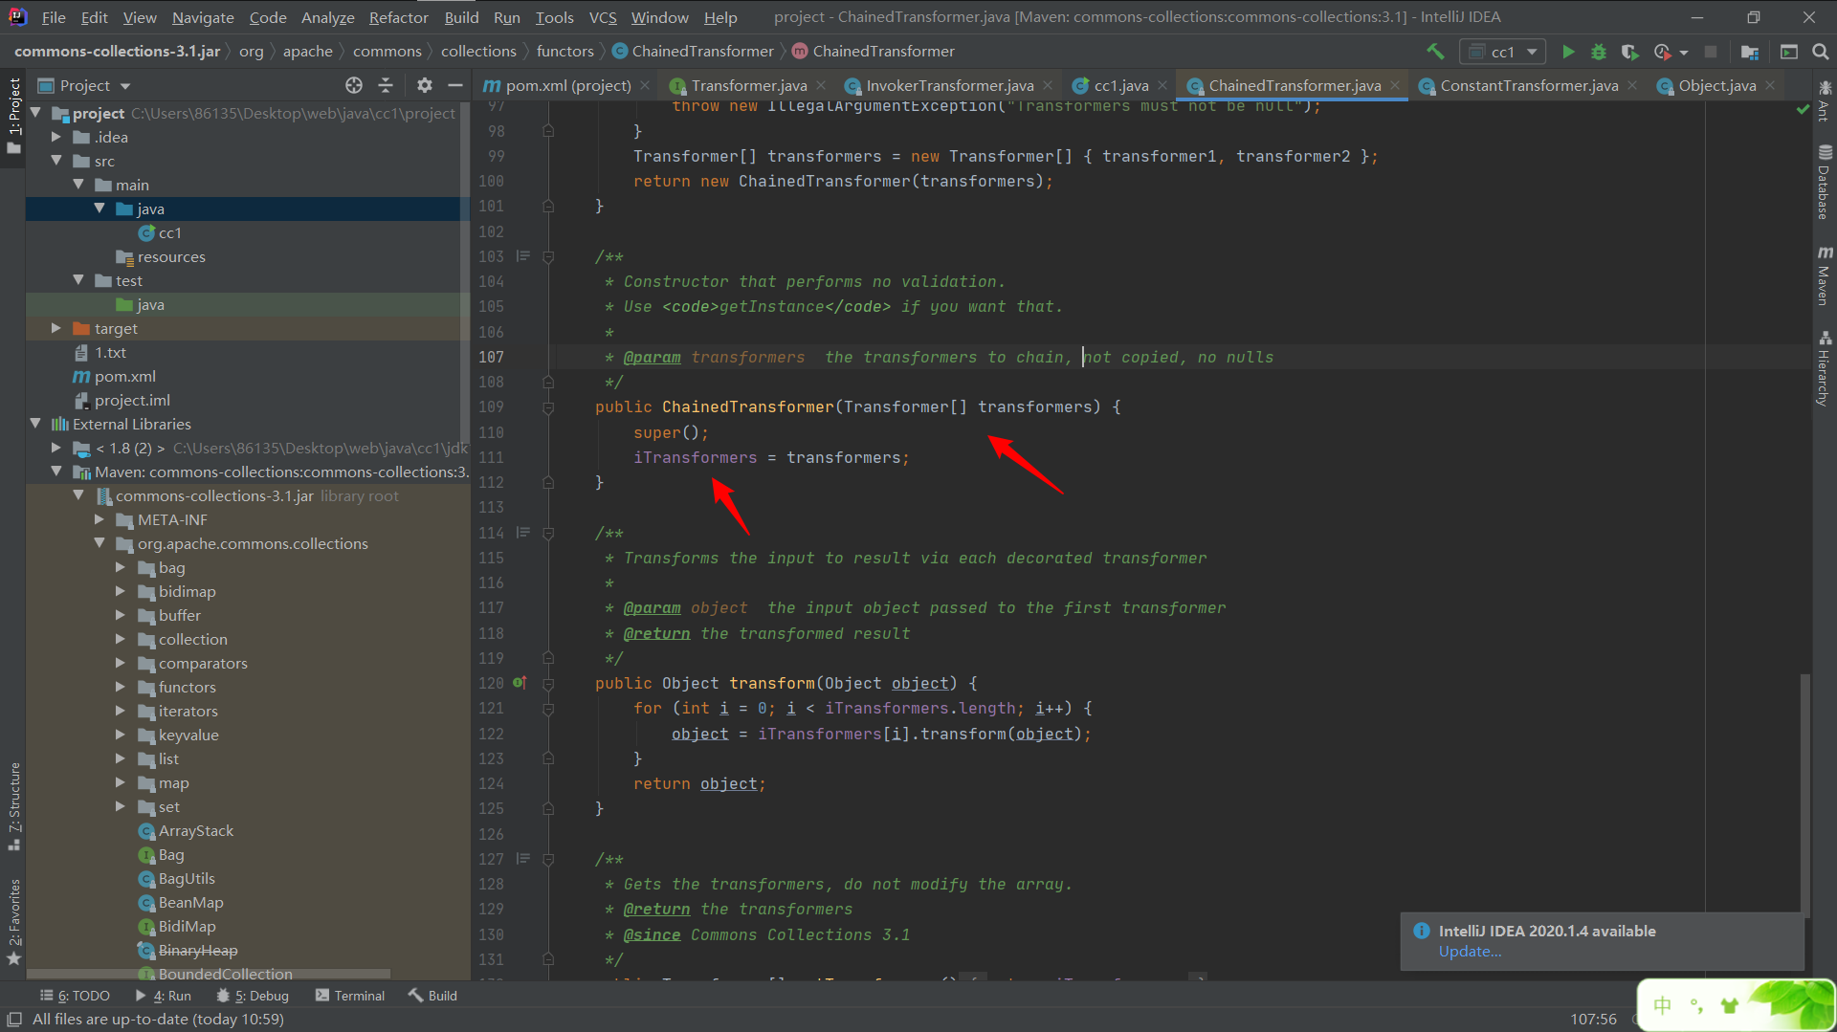Run cc1 with coverage
This screenshot has height=1032, width=1837.
pyautogui.click(x=1630, y=52)
